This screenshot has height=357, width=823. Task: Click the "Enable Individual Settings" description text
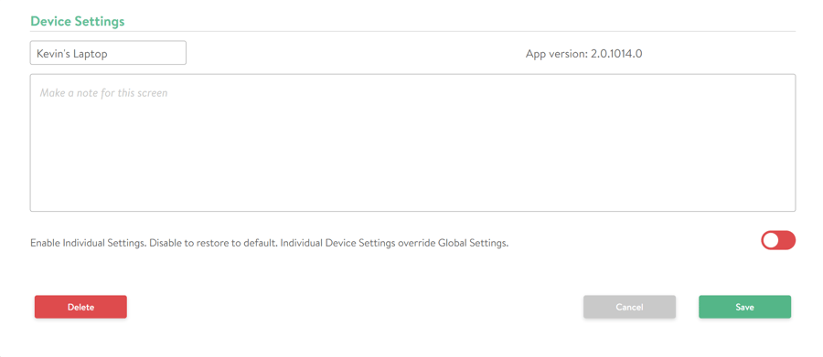click(269, 243)
